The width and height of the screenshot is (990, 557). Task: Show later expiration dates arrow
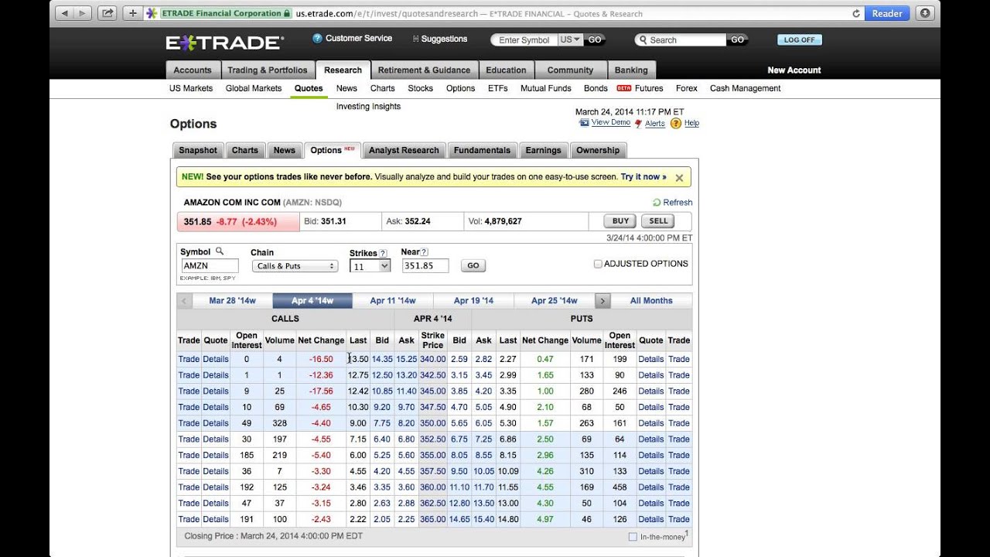[603, 301]
